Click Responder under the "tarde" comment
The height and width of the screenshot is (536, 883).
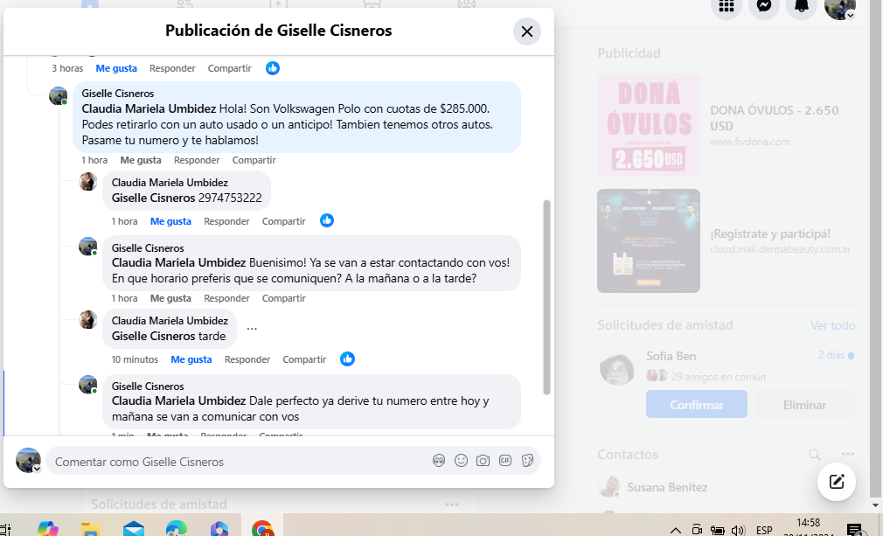coord(247,359)
